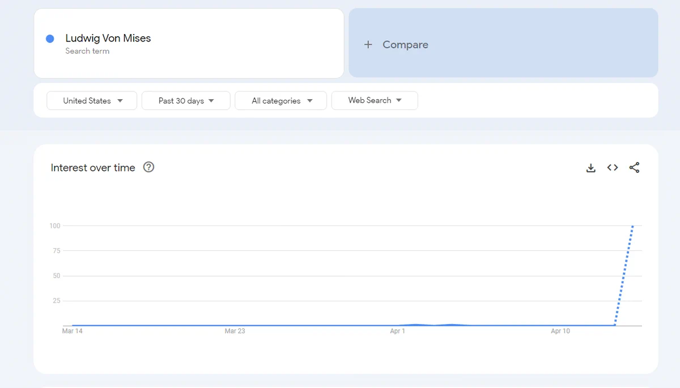Open the Past 30 days time range dropdown
Image resolution: width=680 pixels, height=388 pixels.
point(186,100)
